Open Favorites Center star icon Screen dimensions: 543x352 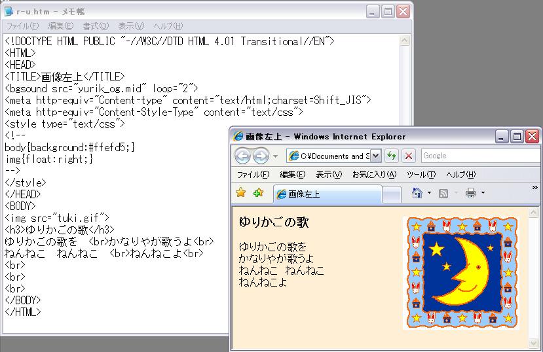pos(240,192)
